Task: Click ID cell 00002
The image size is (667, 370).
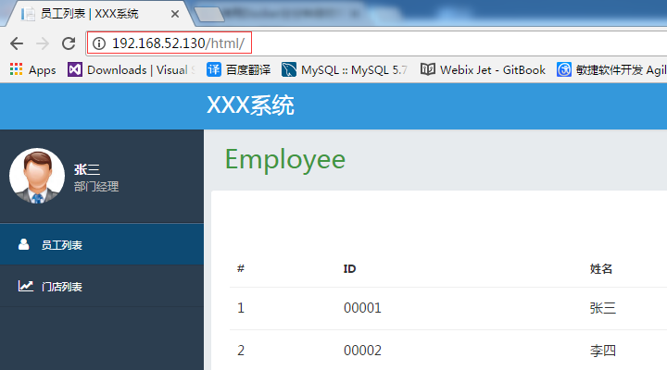Action: [362, 351]
